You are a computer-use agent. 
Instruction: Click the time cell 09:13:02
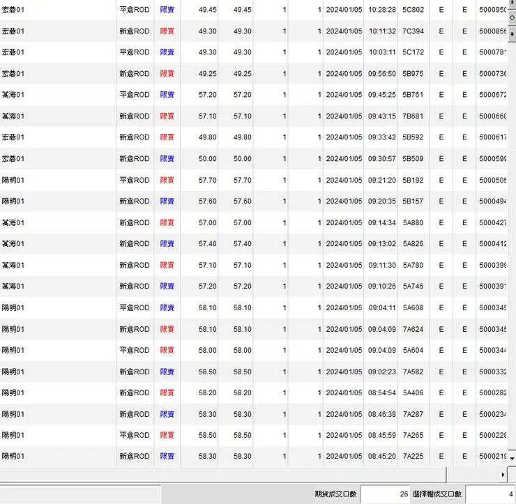click(382, 244)
